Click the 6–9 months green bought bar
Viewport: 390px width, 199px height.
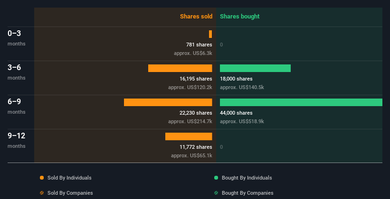301,102
